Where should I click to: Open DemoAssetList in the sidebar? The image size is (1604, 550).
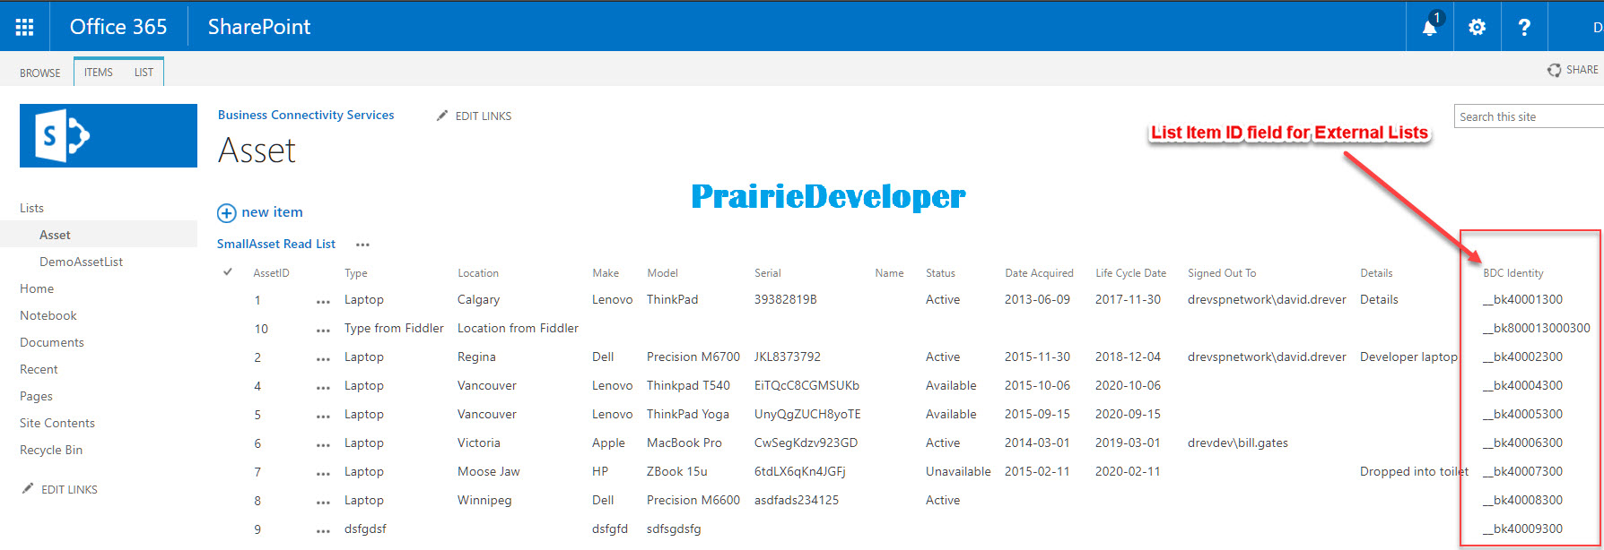tap(81, 262)
